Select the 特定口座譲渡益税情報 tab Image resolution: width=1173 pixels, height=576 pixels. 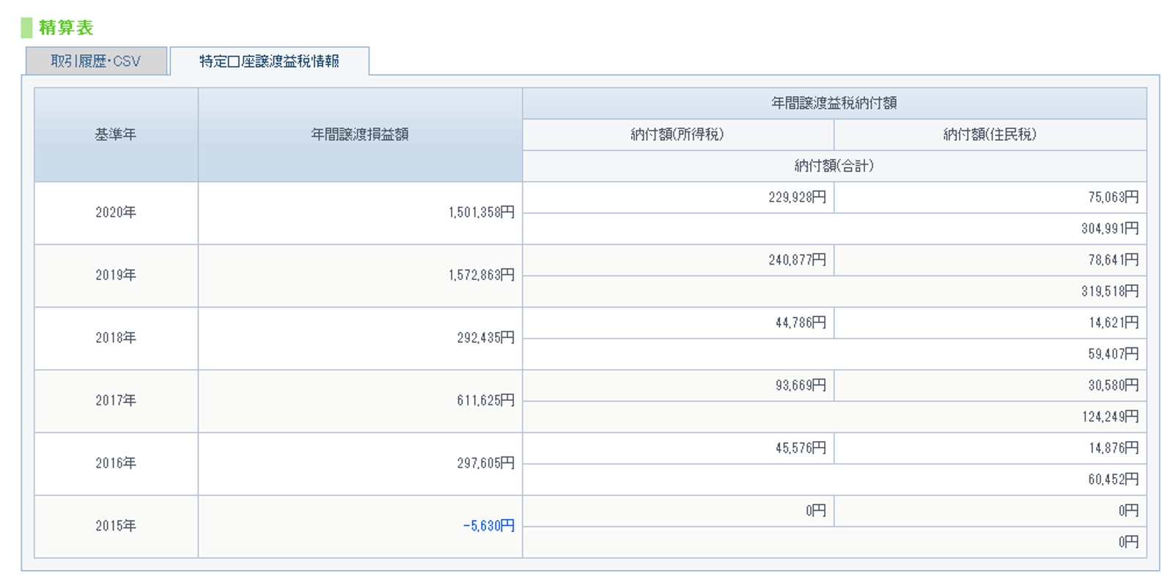tap(269, 61)
